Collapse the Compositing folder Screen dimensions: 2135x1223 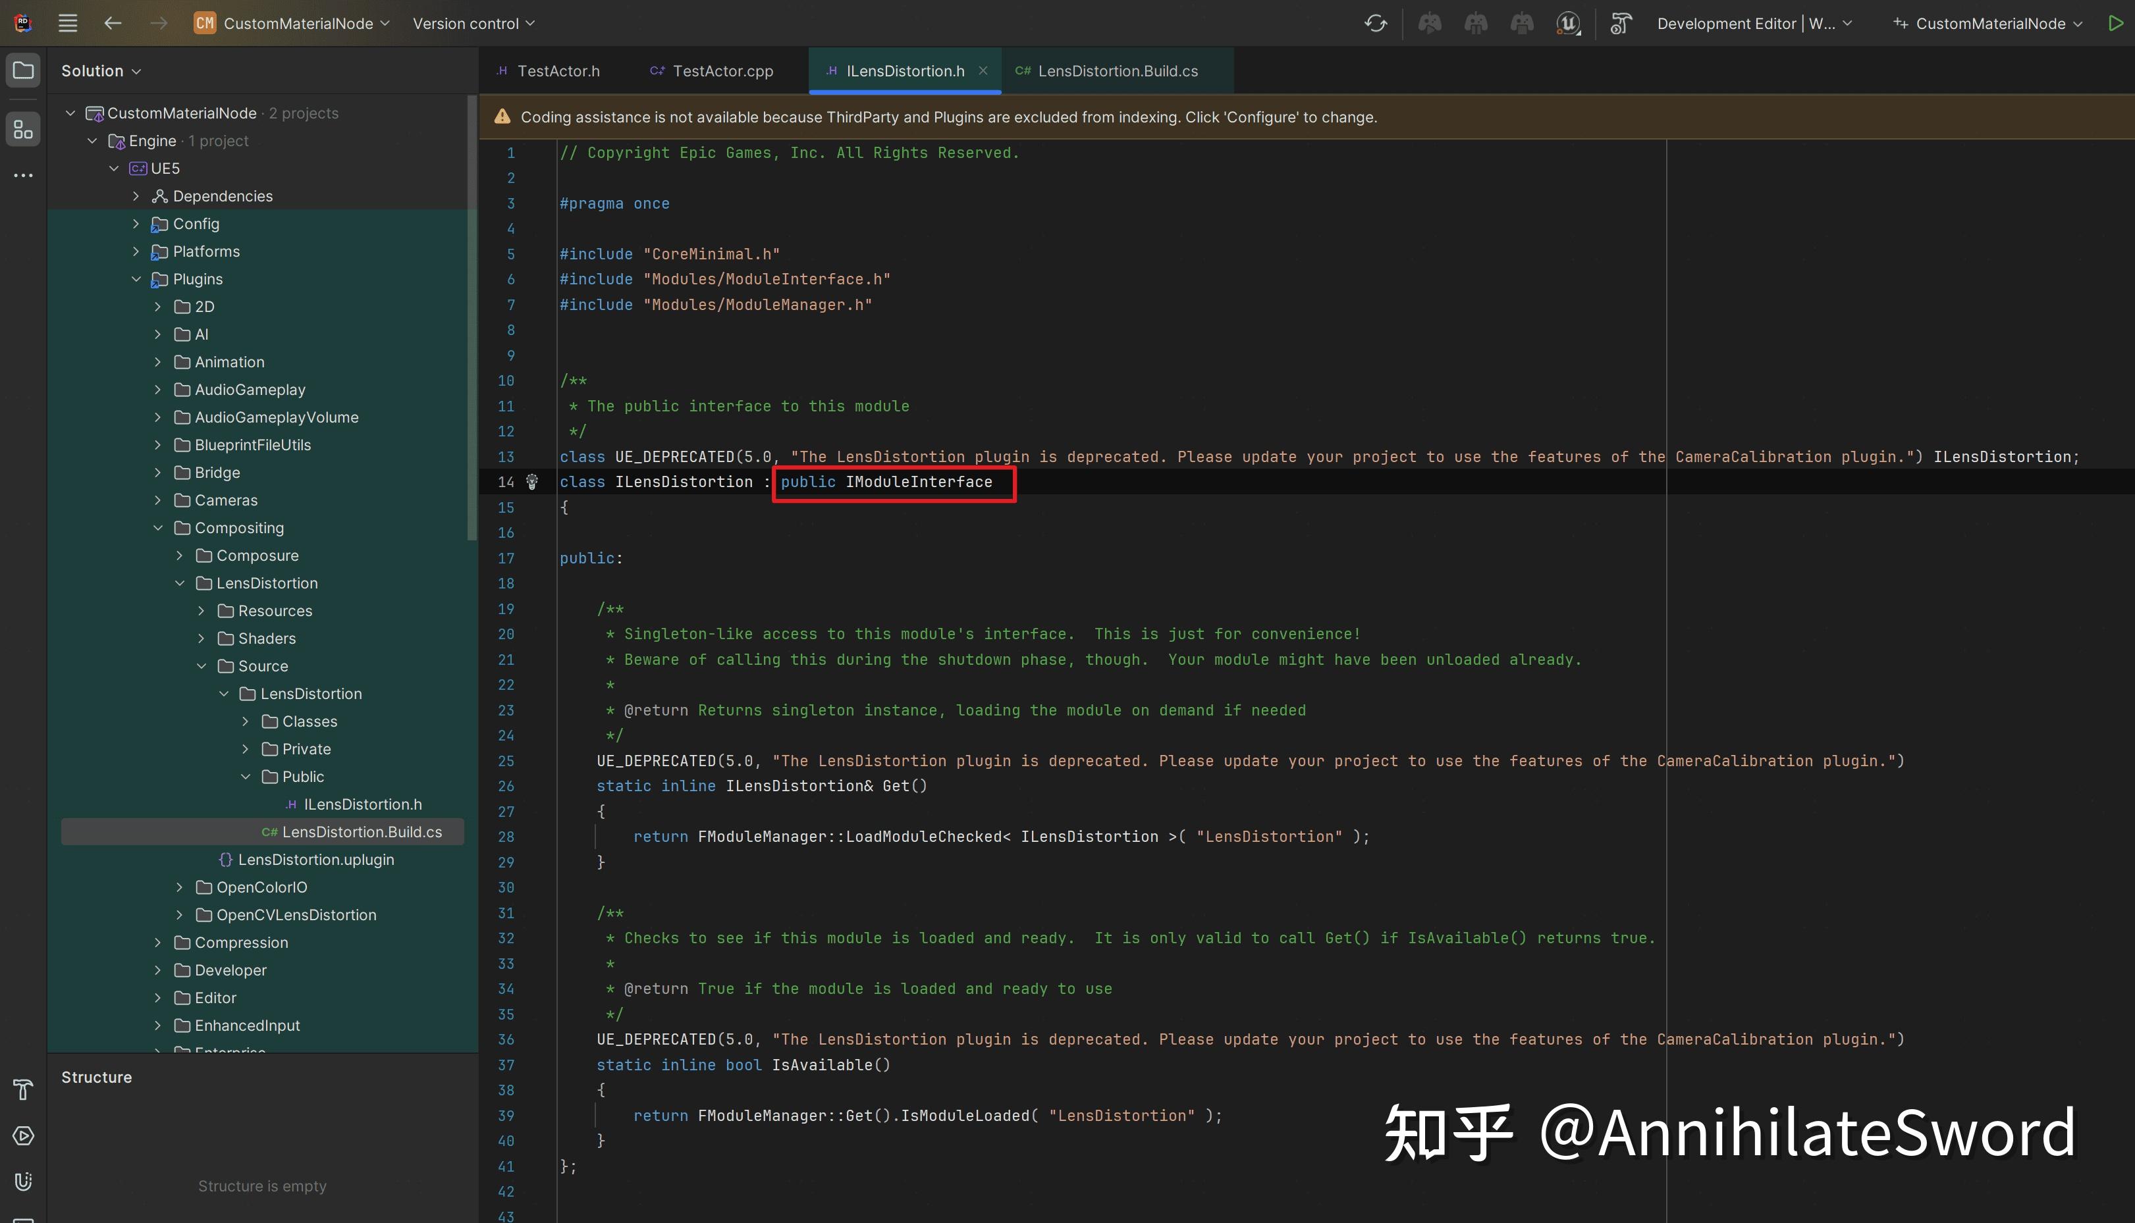click(158, 529)
